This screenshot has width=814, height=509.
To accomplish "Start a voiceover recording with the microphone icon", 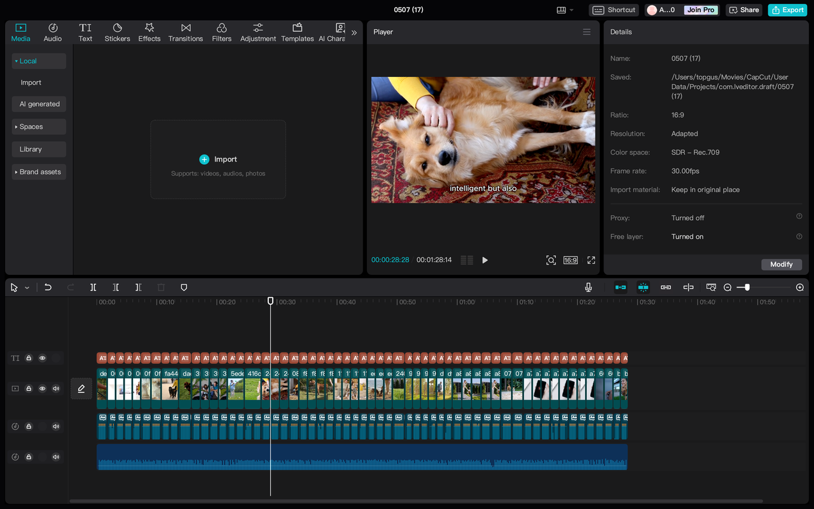I will (588, 287).
